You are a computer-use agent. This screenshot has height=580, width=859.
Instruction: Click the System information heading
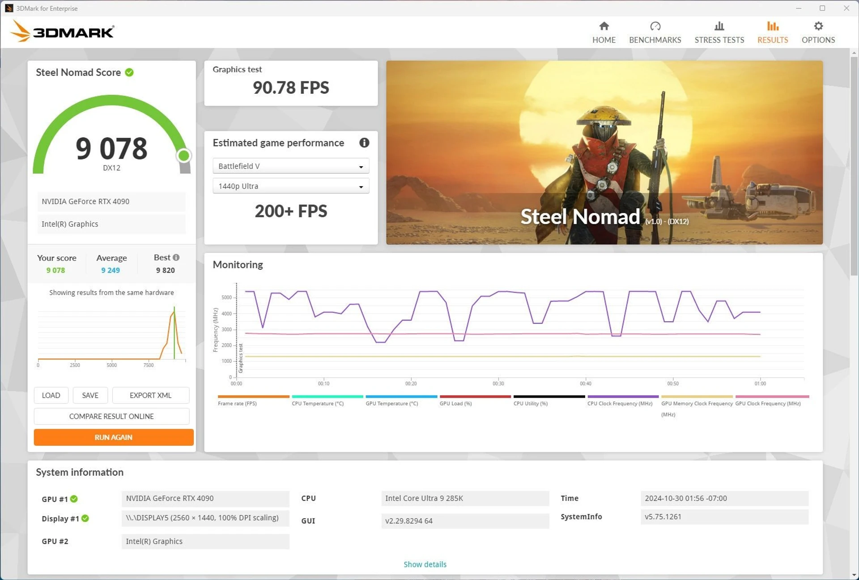(x=80, y=472)
